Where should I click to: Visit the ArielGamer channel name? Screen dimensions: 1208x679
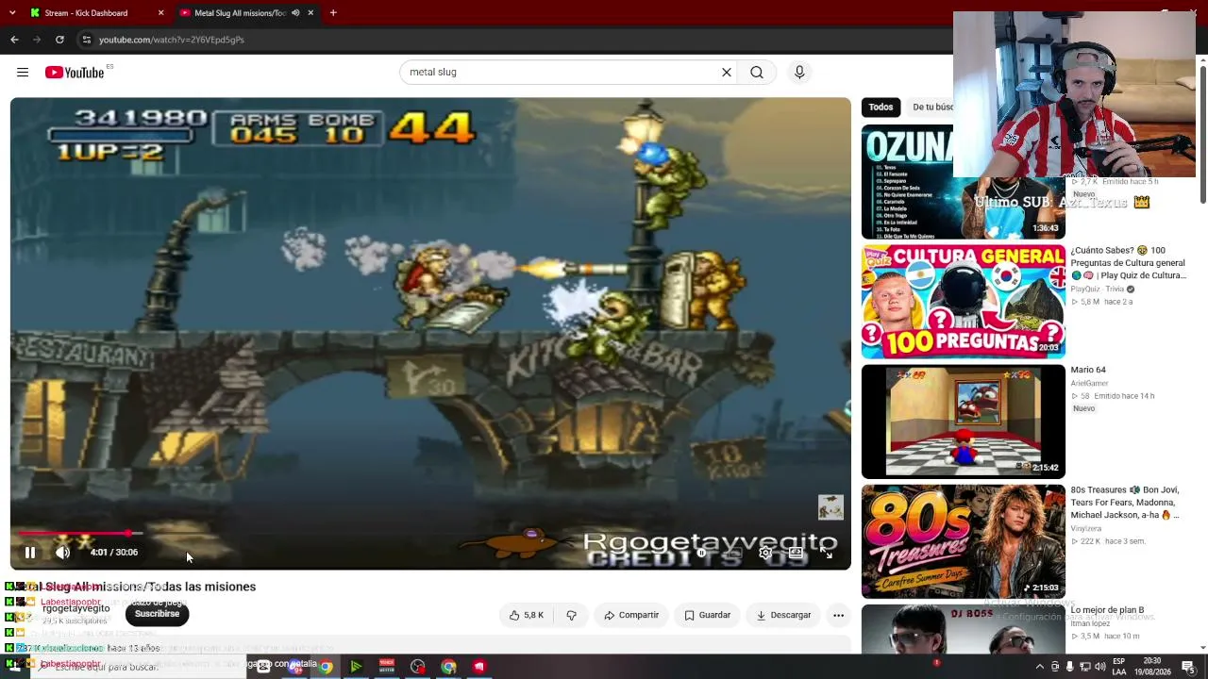[1089, 384]
